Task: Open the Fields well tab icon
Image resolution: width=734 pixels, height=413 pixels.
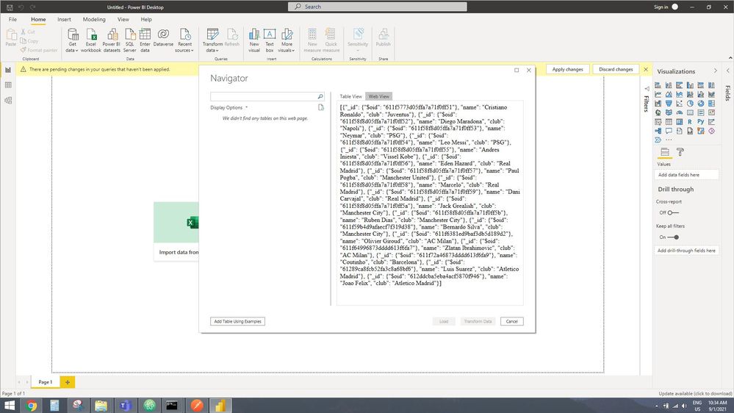Action: (x=665, y=152)
